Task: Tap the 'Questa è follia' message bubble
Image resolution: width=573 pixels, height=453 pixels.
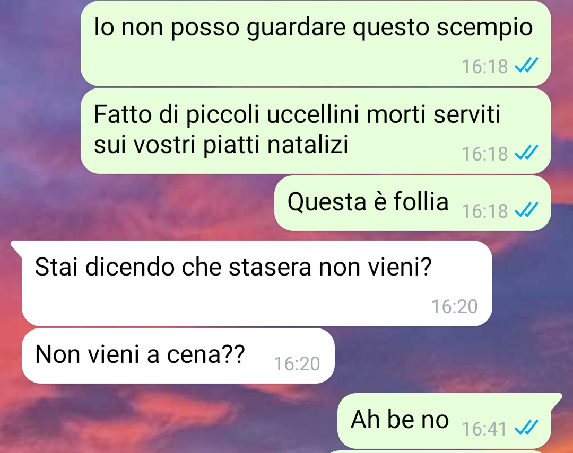Action: tap(413, 203)
